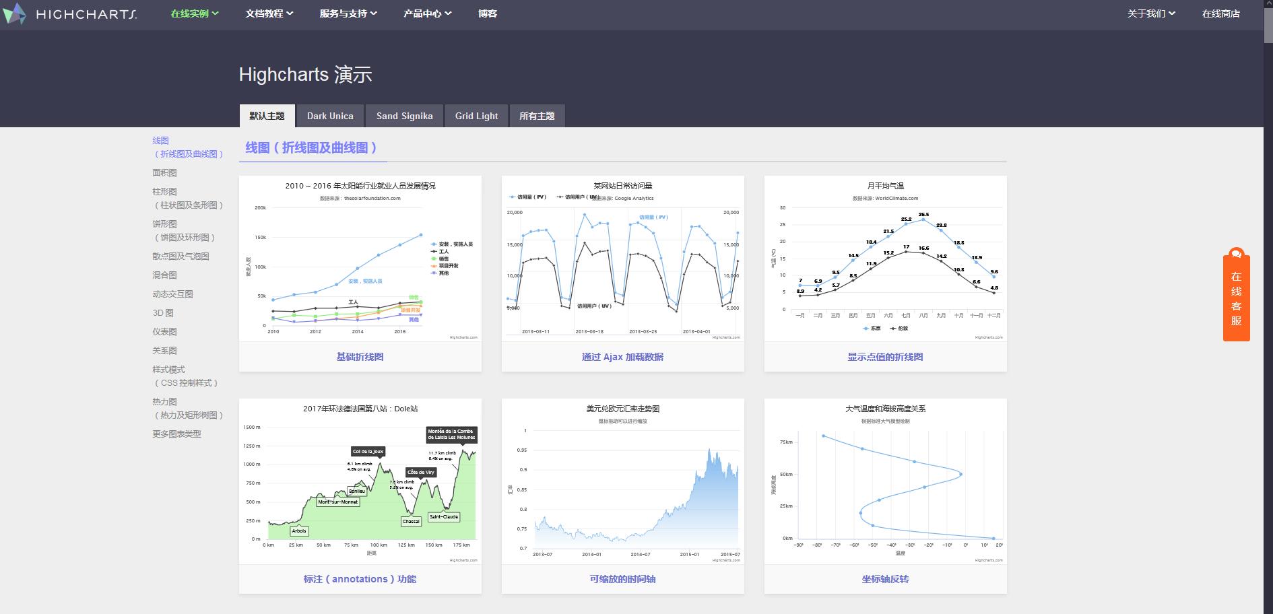Select 更多图表类型 in the sidebar
The height and width of the screenshot is (614, 1273).
pos(176,434)
